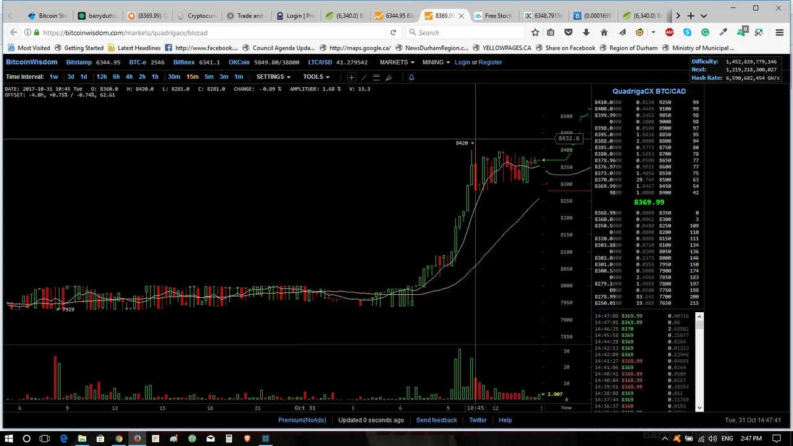Click the Register link
Viewport: 793px width, 446px height.
(x=490, y=62)
